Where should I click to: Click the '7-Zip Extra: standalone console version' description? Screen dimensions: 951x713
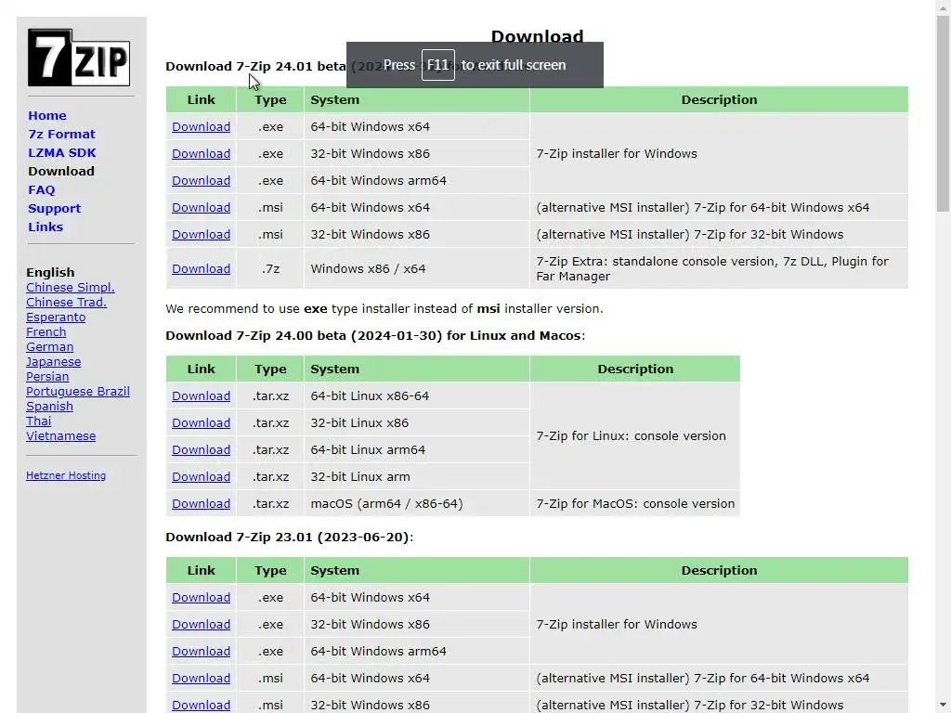coord(719,268)
